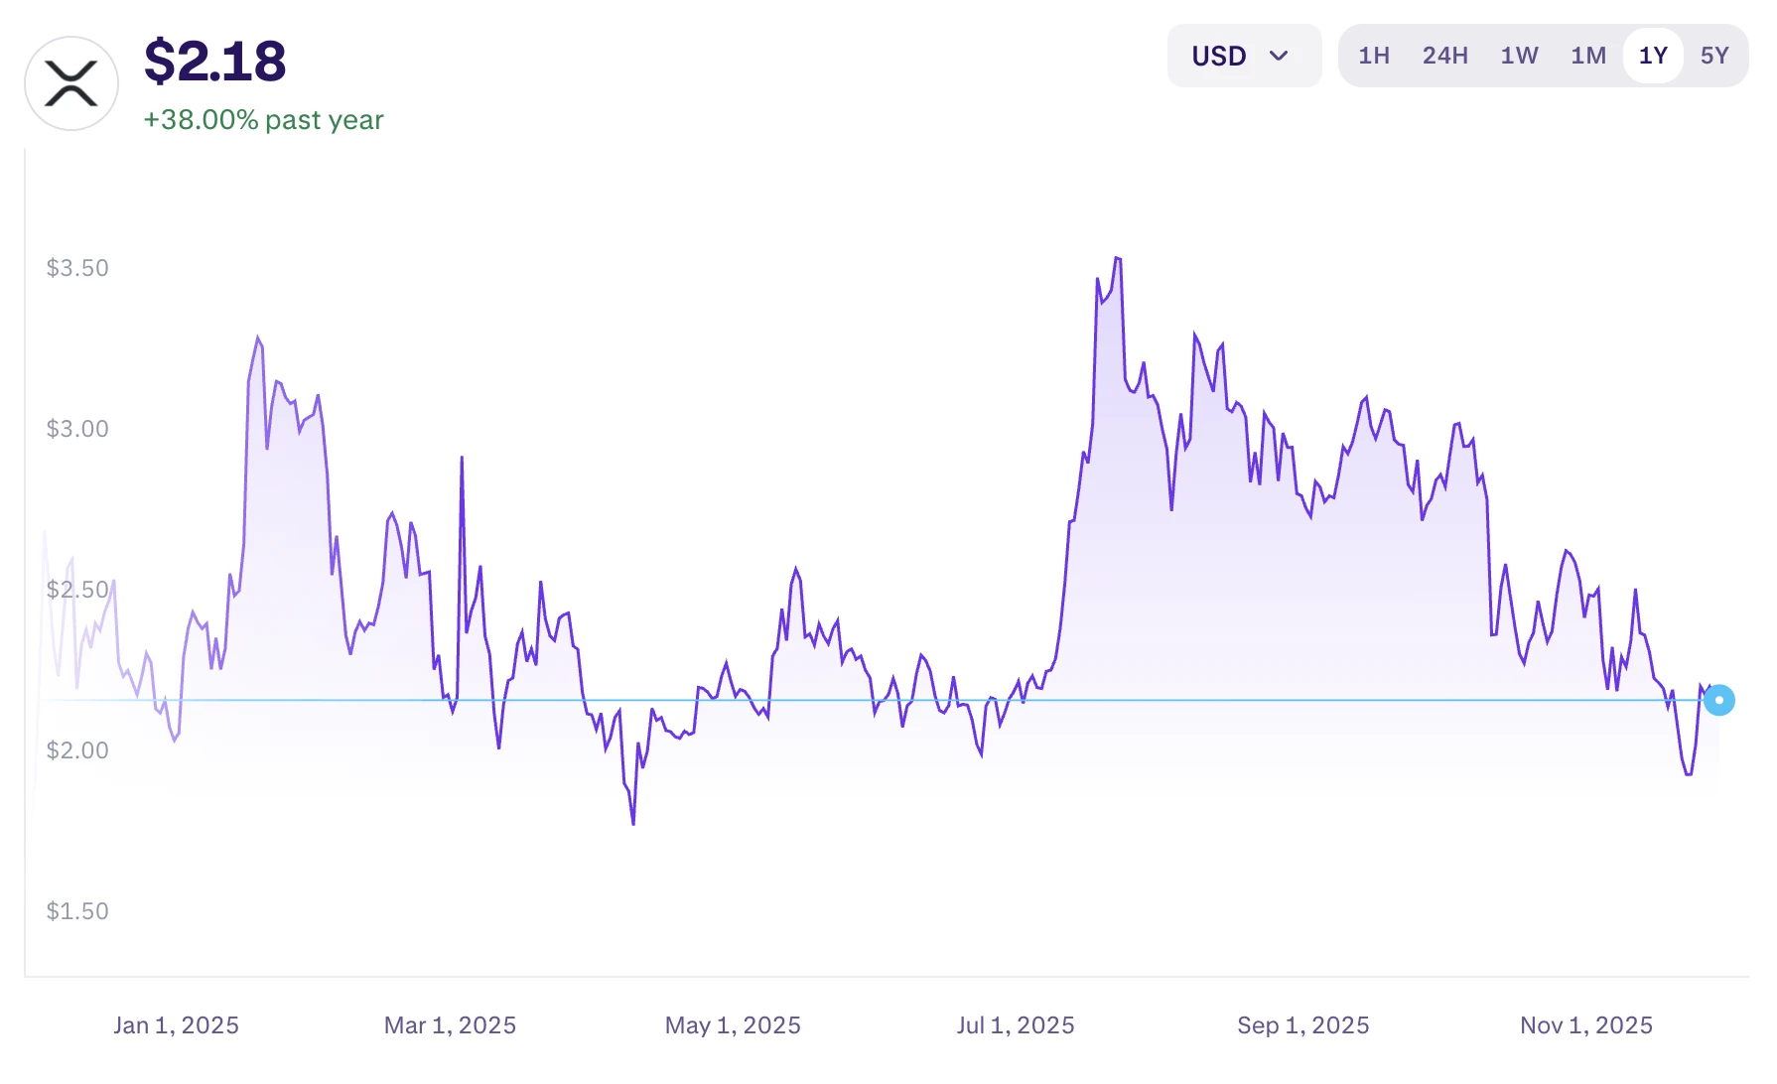This screenshot has height=1084, width=1777.
Task: Click the current price marker dot on chart
Action: [1720, 700]
